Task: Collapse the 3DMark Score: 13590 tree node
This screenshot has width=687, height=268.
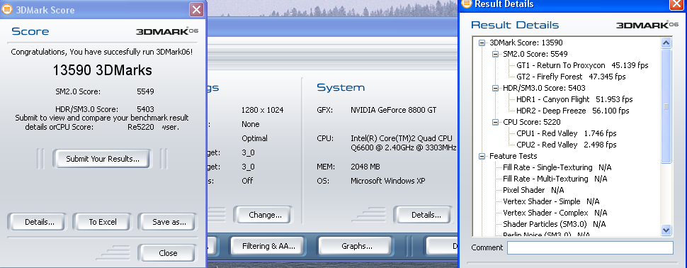Action: [x=482, y=43]
